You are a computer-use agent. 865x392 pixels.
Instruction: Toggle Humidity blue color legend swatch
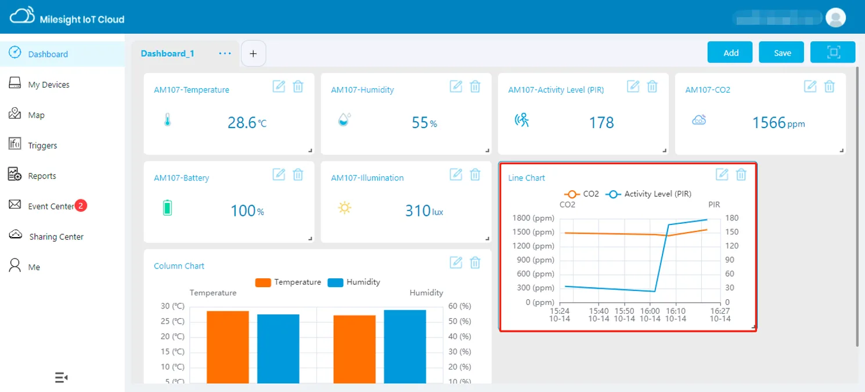coord(336,282)
